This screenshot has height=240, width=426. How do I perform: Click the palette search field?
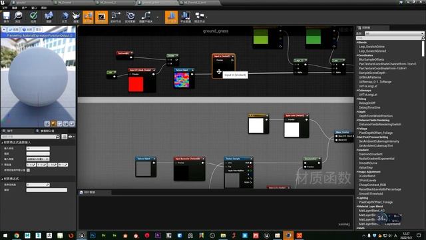point(390,38)
